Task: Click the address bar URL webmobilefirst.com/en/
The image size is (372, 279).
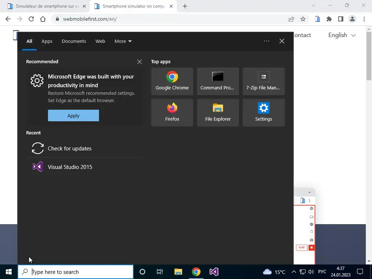Action: pos(90,19)
